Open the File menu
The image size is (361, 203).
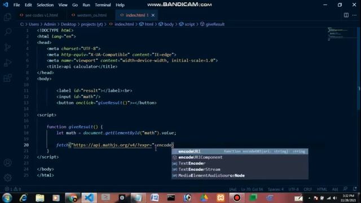pyautogui.click(x=16, y=5)
